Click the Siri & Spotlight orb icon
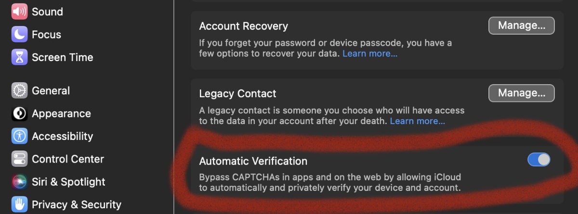 [19, 182]
